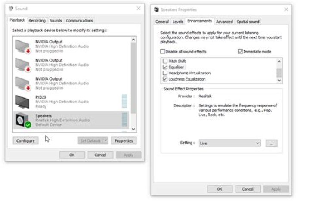Enable Headphone Virtualization checkbox
This screenshot has width=310, height=217.
point(165,73)
